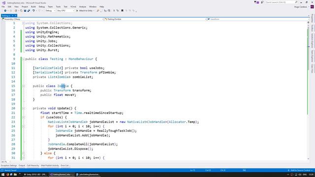
Task: Open the File menu
Action: [x=3, y=6]
